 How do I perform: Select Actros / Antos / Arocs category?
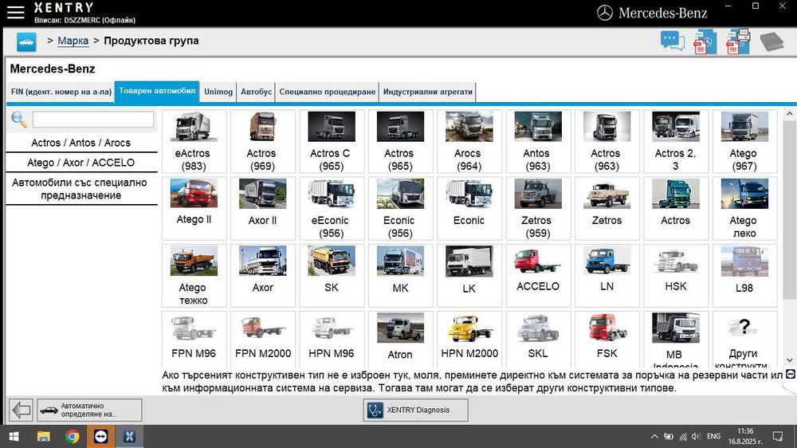[81, 143]
